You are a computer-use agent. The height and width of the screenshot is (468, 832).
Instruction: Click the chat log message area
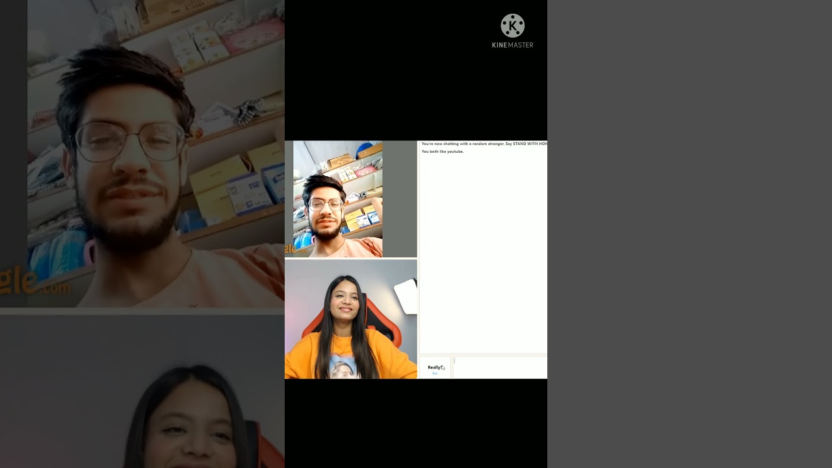484,247
